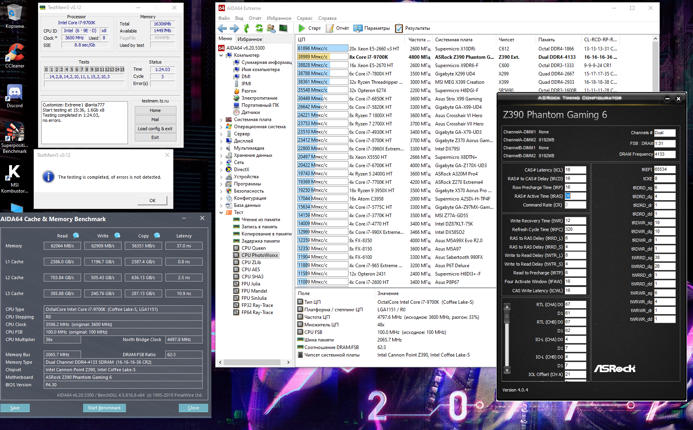This screenshot has width=693, height=430.
Task: Collapse the Компьютер tree node
Action: pyautogui.click(x=221, y=56)
